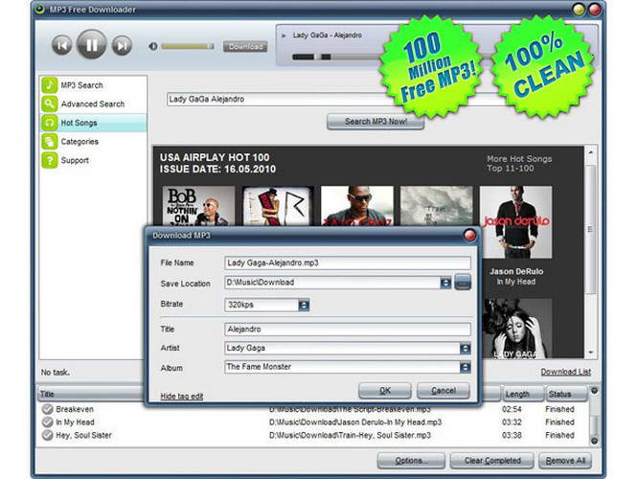This screenshot has height=479, width=638.
Task: Click the check icon beside In My Head
Action: click(x=48, y=422)
